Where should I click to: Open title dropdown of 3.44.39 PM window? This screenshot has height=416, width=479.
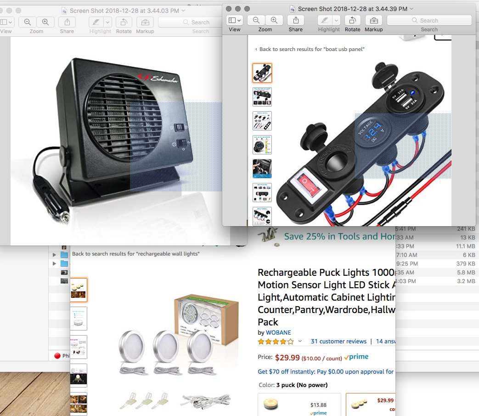coord(411,9)
